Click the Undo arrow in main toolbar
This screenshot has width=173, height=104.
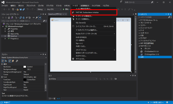tap(28, 9)
